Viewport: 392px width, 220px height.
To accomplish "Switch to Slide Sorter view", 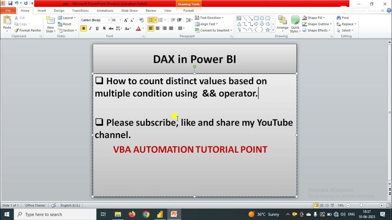I will pos(322,205).
